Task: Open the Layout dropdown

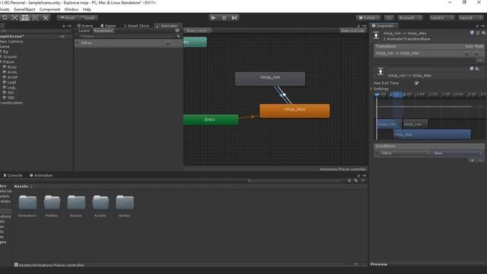Action: pos(470,18)
